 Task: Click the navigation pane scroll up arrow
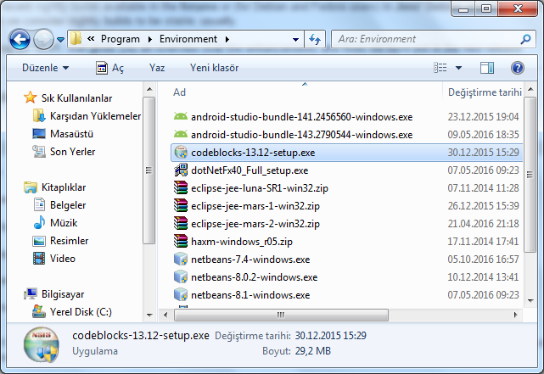[x=149, y=89]
